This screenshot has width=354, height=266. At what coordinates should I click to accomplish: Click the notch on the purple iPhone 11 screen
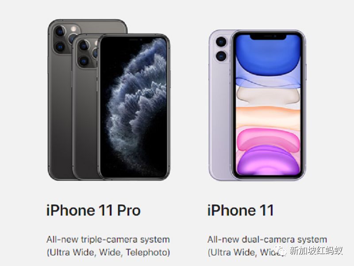click(x=268, y=37)
